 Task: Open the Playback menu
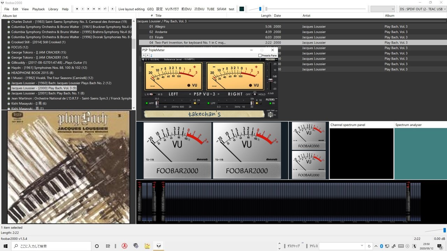click(38, 9)
